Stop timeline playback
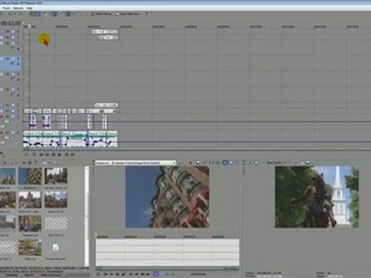The width and height of the screenshot is (371, 278). coord(60,154)
